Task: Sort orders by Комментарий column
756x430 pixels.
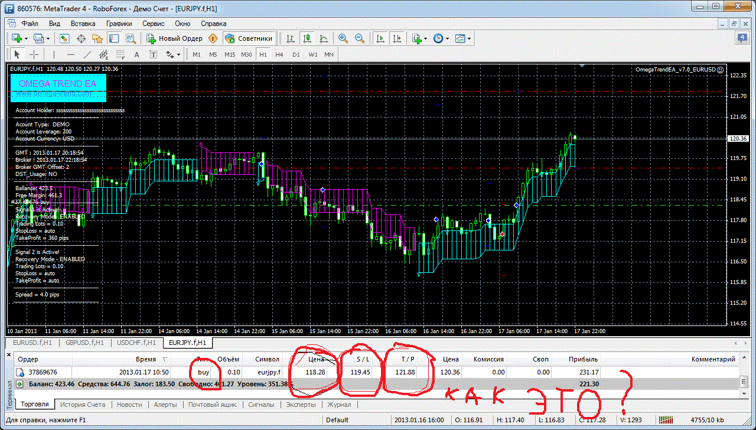Action: point(713,359)
